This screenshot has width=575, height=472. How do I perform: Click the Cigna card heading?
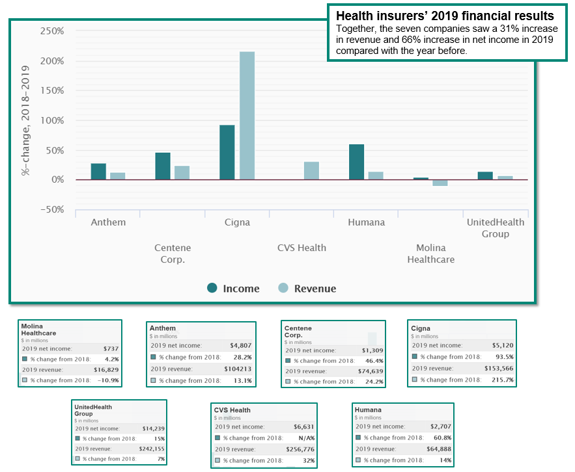coord(420,328)
